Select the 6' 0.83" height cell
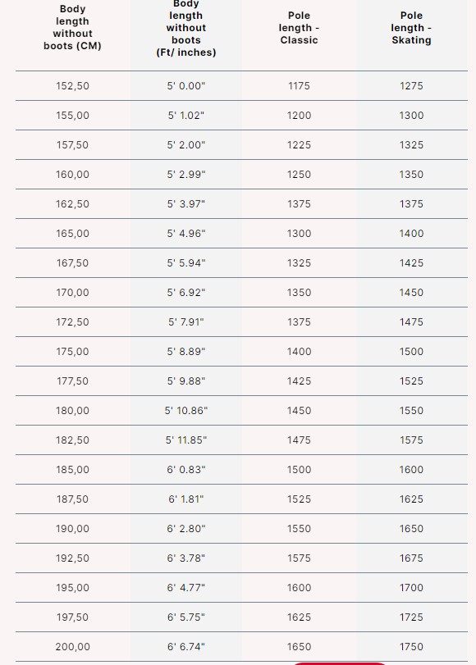Image resolution: width=476 pixels, height=665 pixels. 186,470
